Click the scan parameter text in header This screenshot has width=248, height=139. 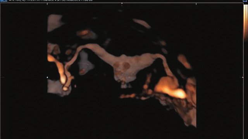click(51, 1)
